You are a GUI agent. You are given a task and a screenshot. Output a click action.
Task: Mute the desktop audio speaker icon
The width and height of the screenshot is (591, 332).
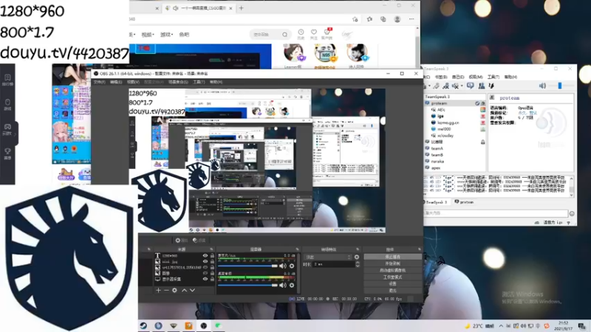coord(283,285)
